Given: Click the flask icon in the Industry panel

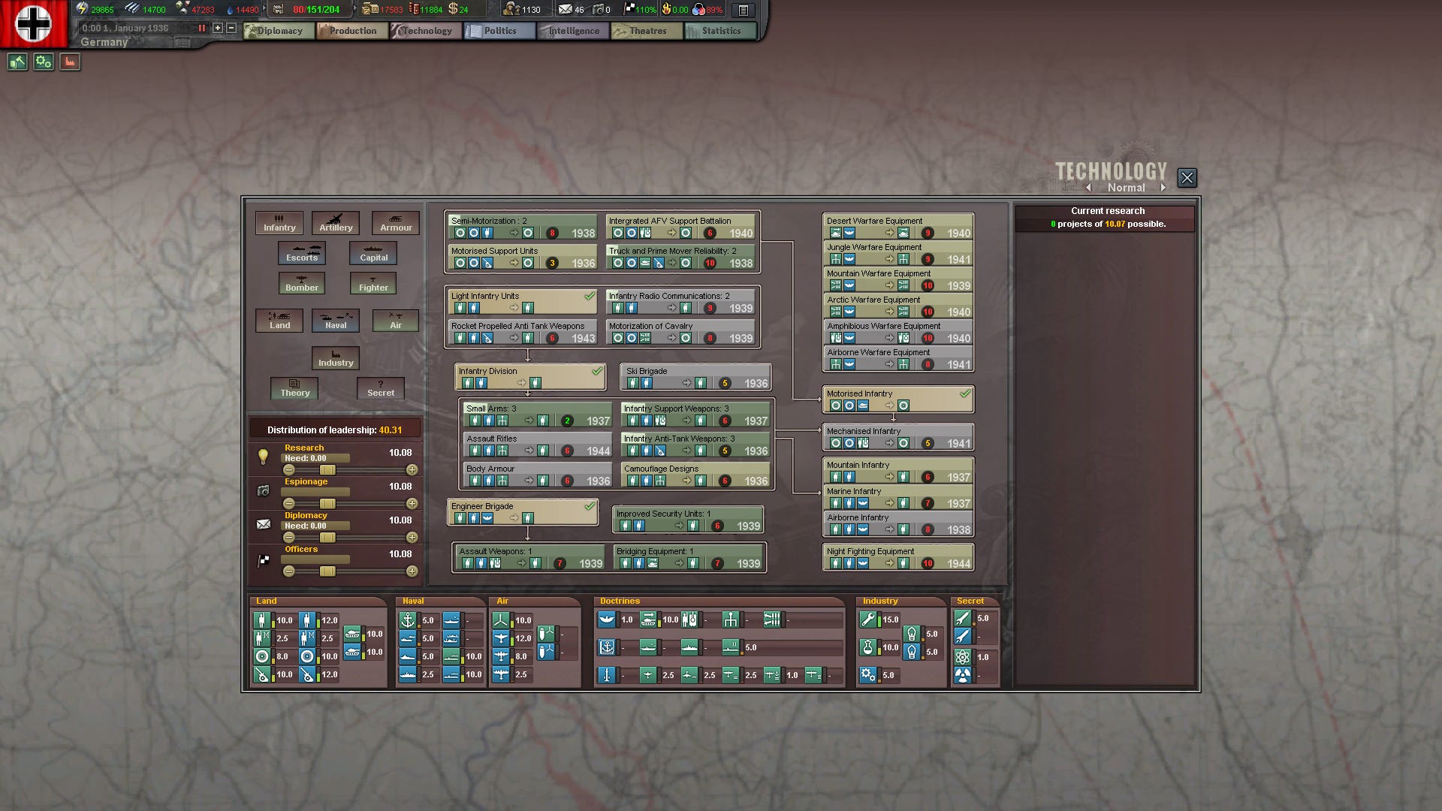Looking at the screenshot, I should pos(868,647).
